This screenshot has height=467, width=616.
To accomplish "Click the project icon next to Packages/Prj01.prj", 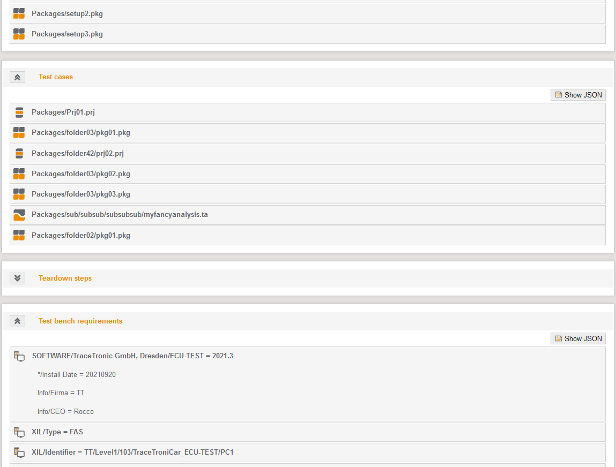I will 19,112.
